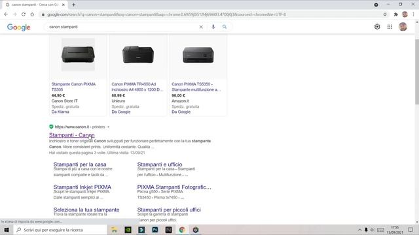
Task: Open File Explorer from the taskbar
Action: pos(114,230)
